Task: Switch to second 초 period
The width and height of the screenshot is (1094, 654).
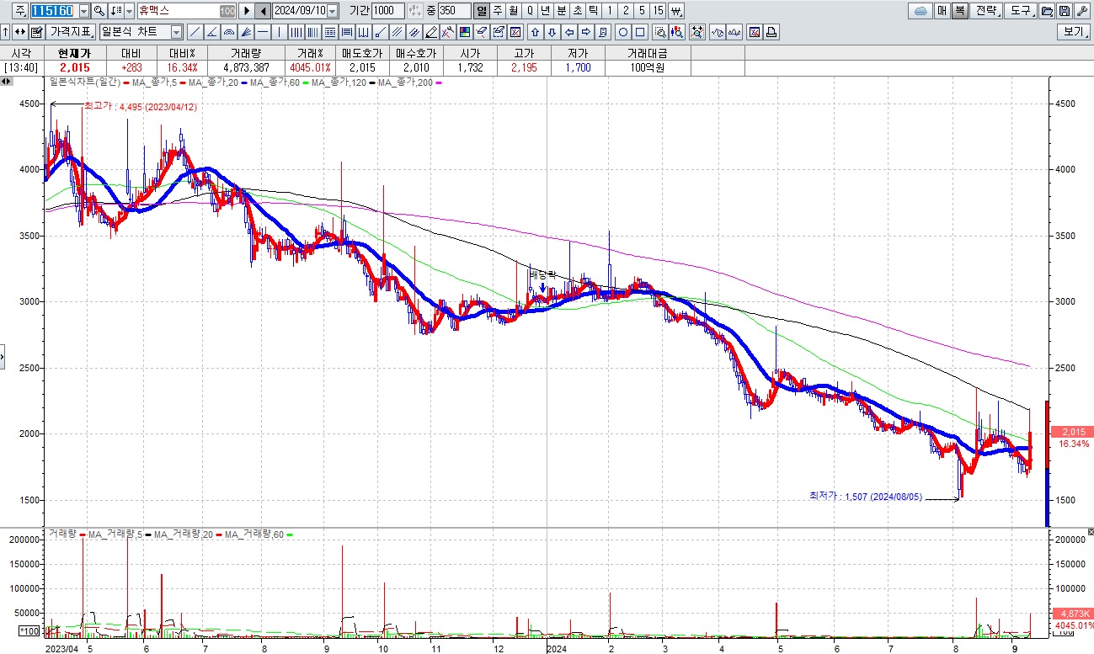Action: (x=578, y=11)
